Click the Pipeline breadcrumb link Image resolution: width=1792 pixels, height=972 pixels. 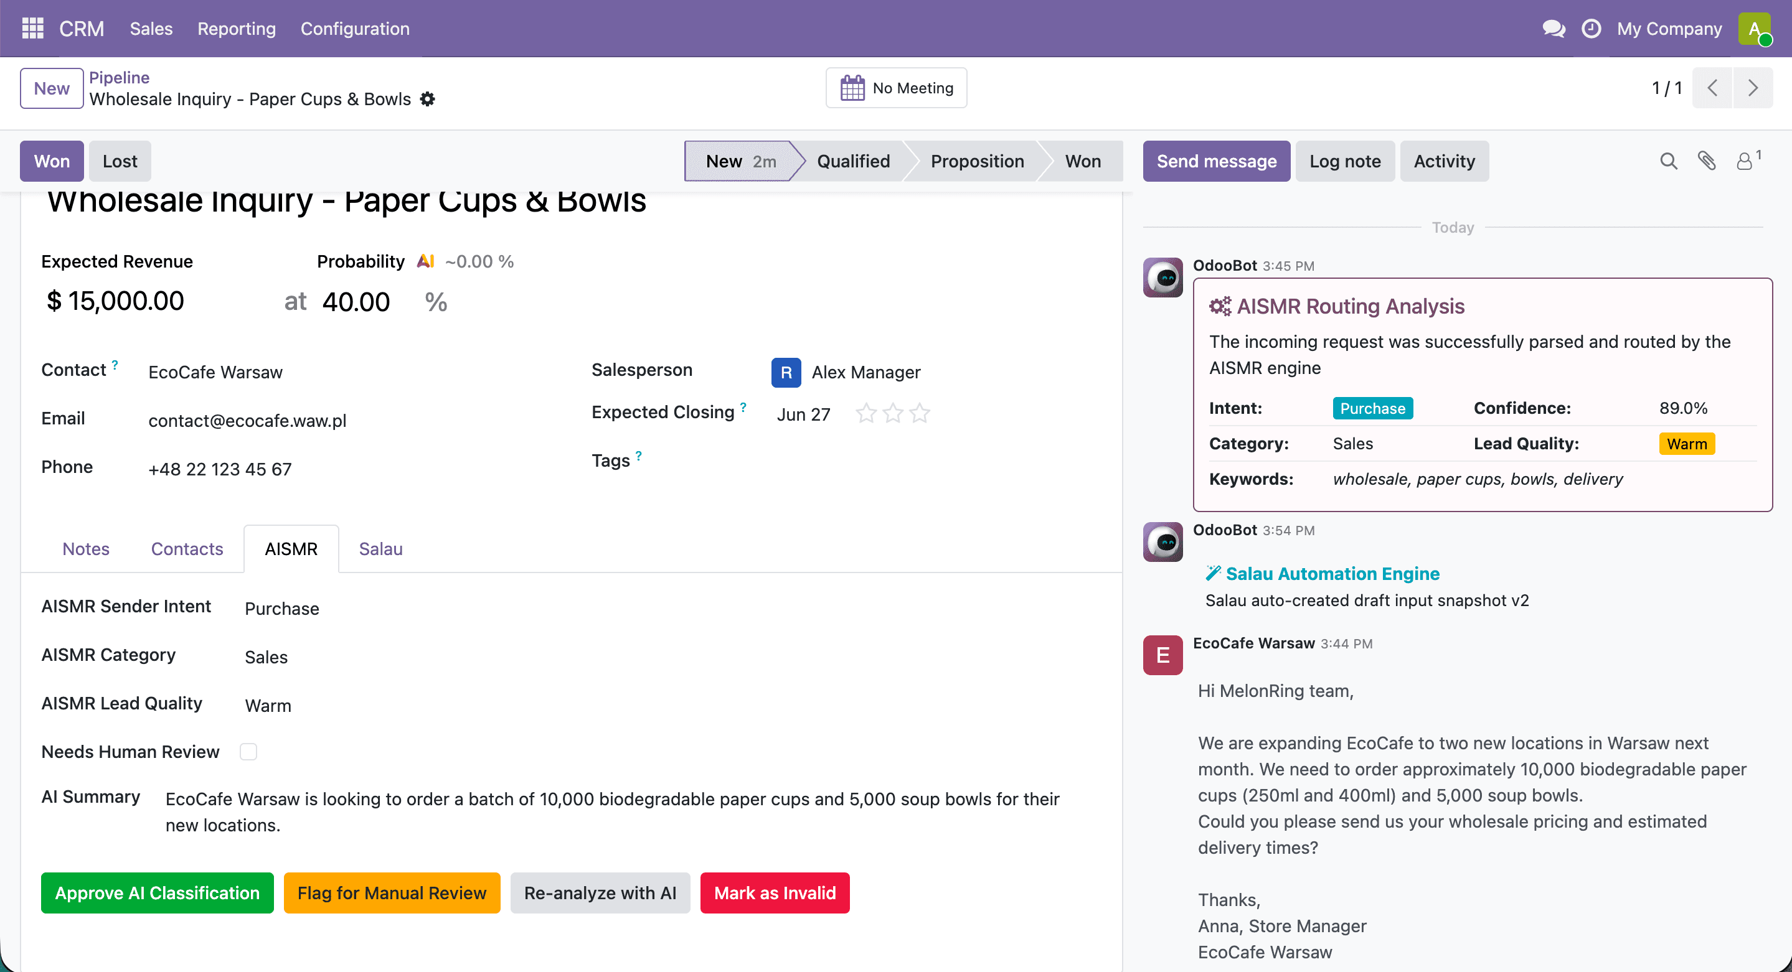pos(119,77)
